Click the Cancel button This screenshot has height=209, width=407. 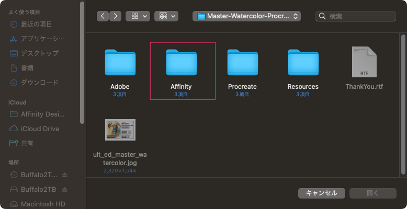(x=321, y=193)
